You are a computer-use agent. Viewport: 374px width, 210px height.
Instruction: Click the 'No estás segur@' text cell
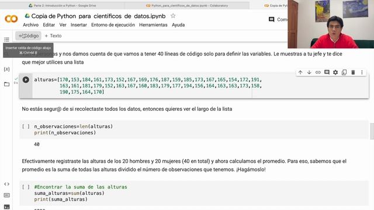tap(127, 109)
